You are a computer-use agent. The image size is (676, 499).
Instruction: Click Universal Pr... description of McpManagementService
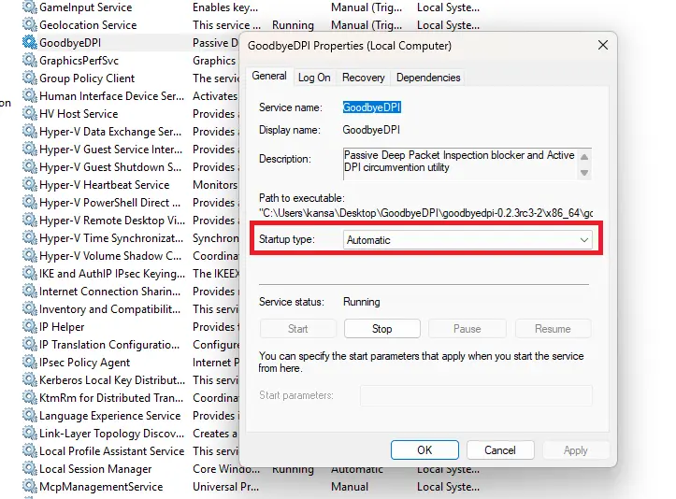[226, 487]
